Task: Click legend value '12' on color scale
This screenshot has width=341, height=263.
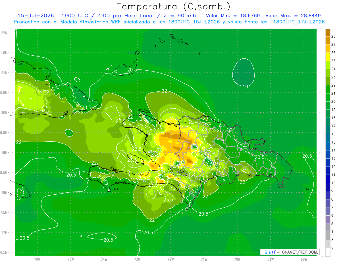Action: 334,167
